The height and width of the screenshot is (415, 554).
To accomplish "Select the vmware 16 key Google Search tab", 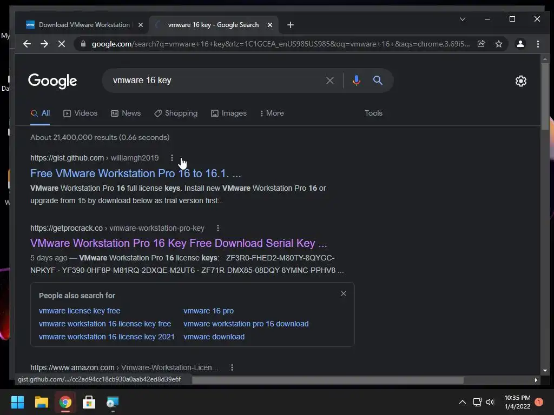I will pos(213,25).
